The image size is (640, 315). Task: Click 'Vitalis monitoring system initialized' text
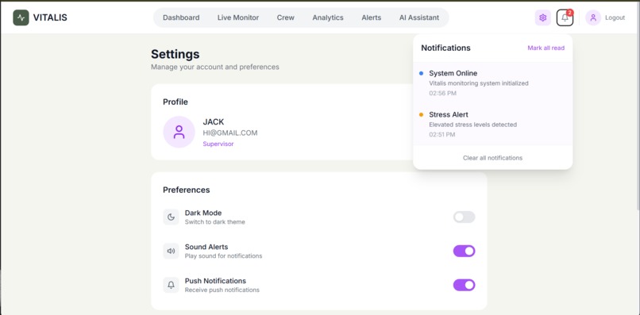click(x=479, y=83)
